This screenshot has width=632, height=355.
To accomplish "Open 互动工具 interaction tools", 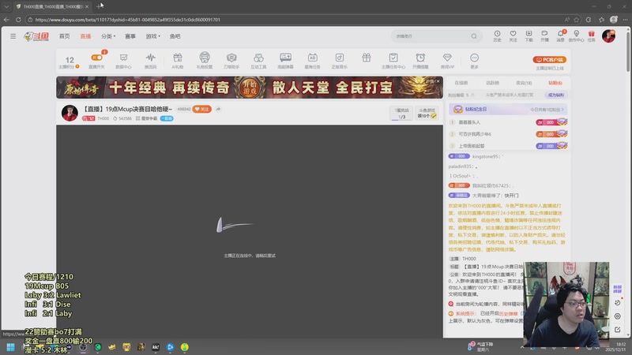I will pos(258,61).
